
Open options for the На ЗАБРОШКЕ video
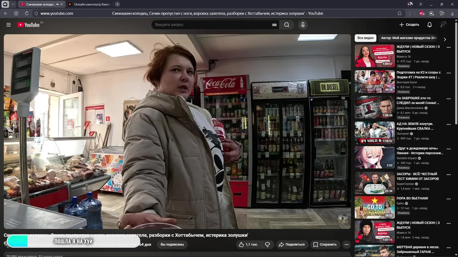click(449, 99)
